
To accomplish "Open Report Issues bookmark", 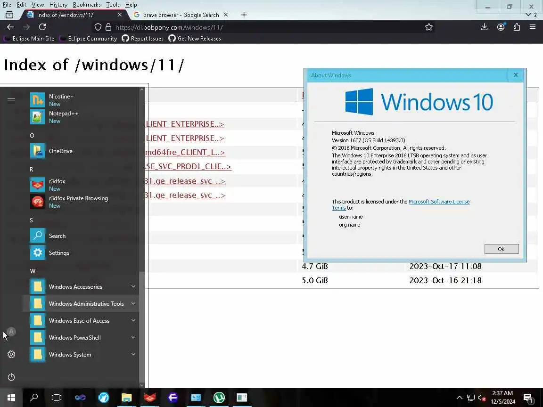I will click(143, 39).
